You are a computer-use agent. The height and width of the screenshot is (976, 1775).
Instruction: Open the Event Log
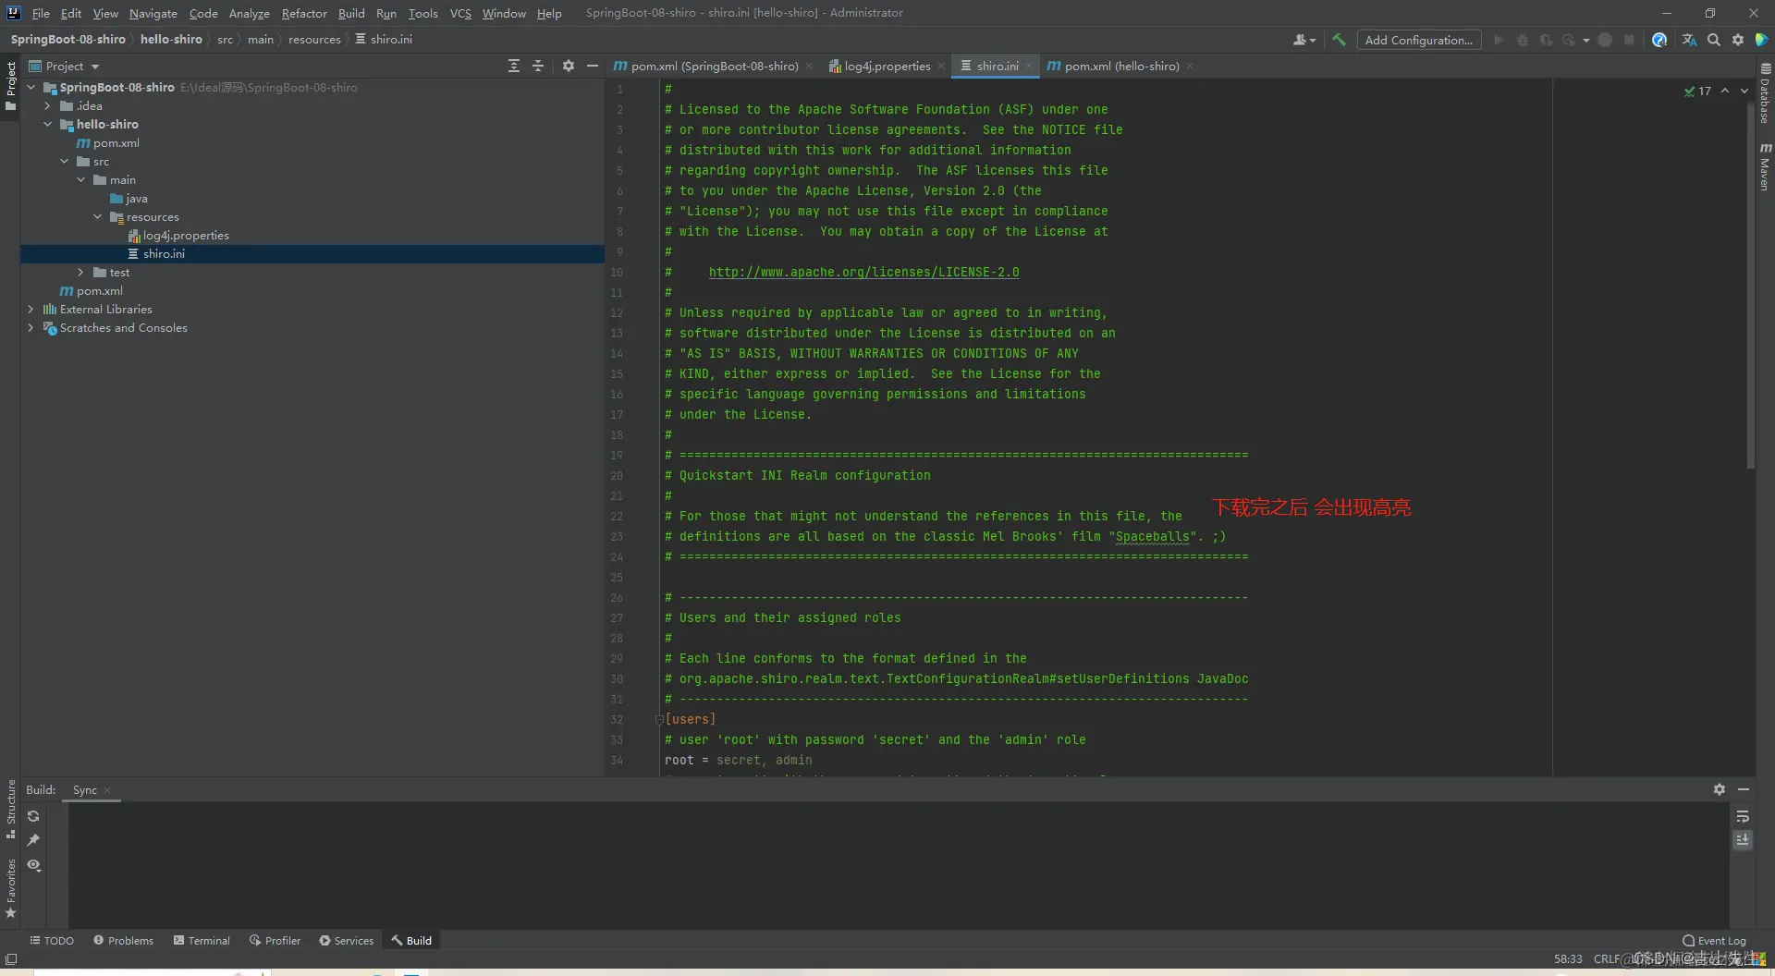[x=1715, y=941]
